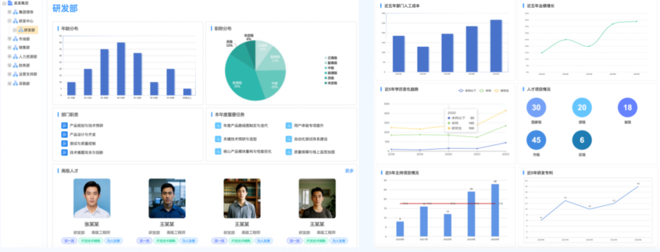Open the second talent photo with blue shirt
660x252 pixels.
coord(167,198)
